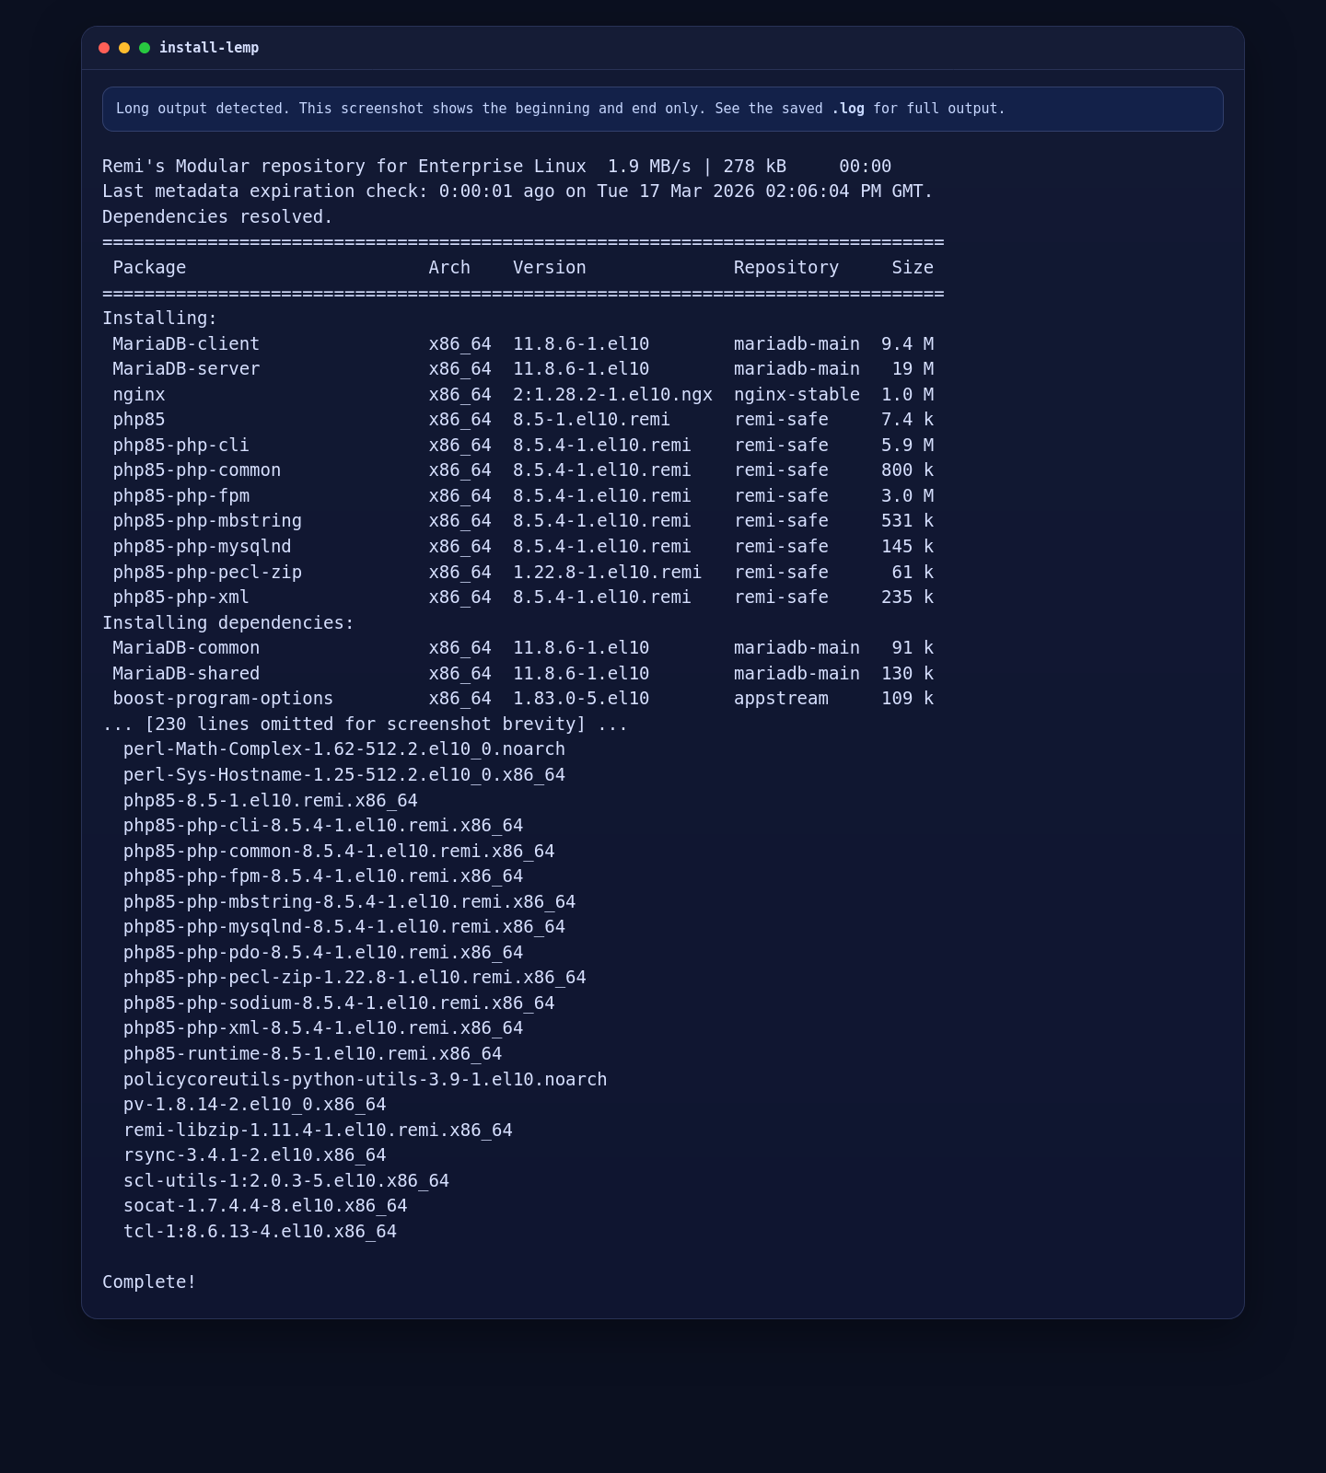Image resolution: width=1326 pixels, height=1473 pixels.
Task: Click the Arch column header
Action: pyautogui.click(x=449, y=268)
